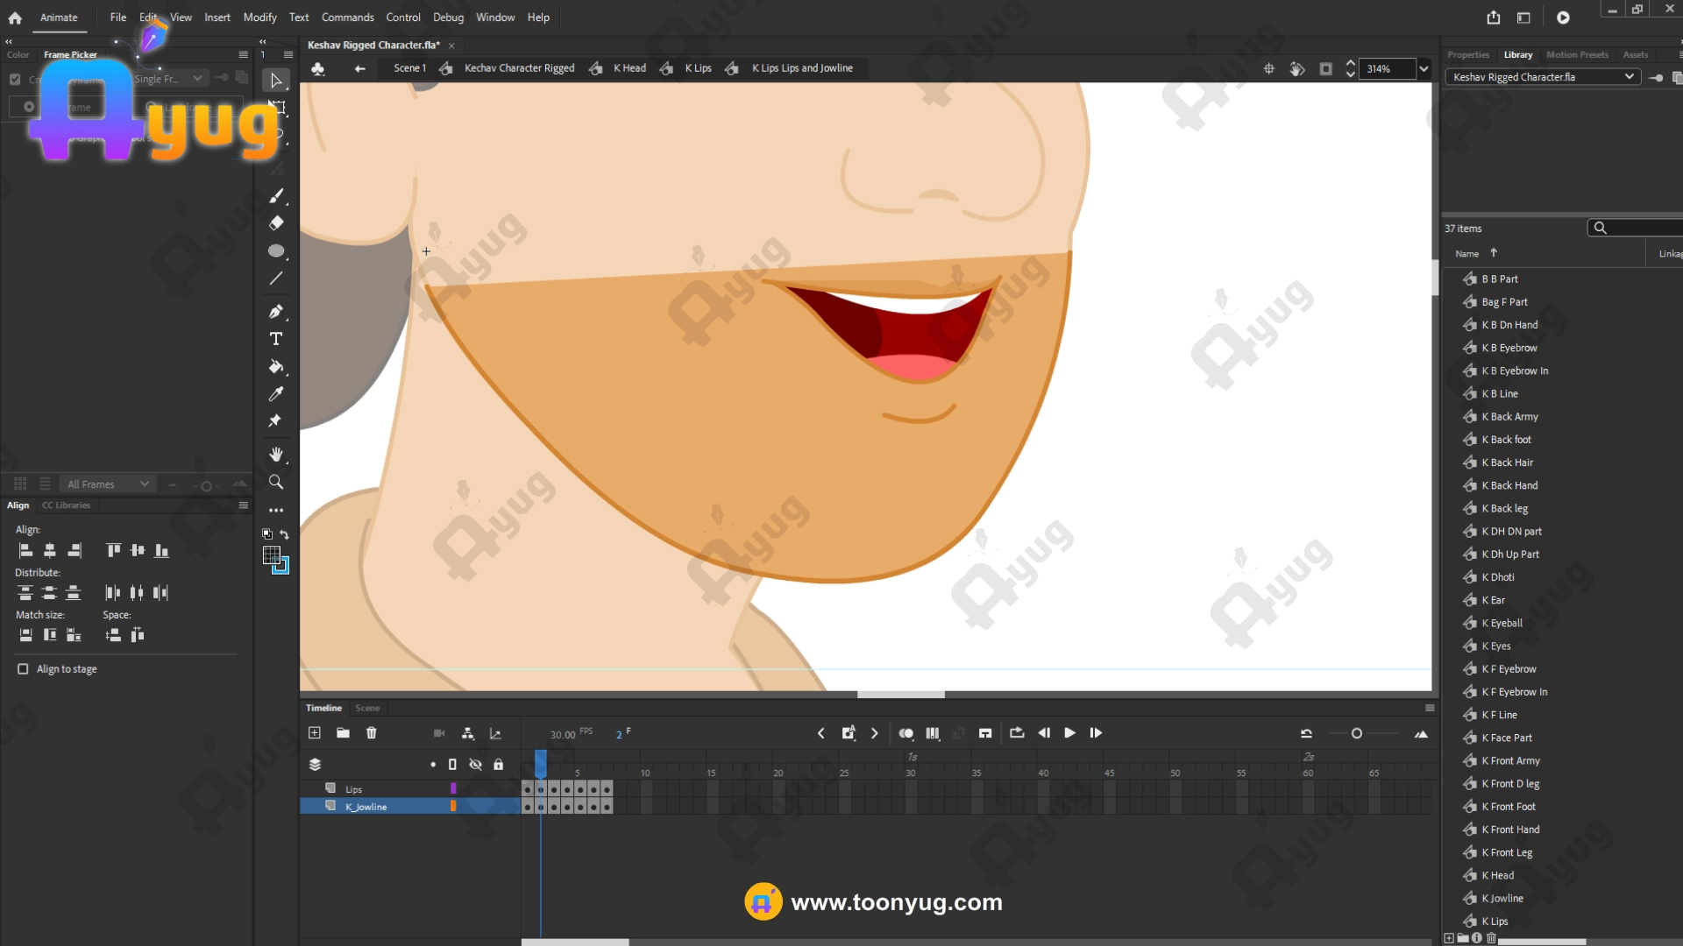Select the Eyedropper tool
The image size is (1683, 946).
pyautogui.click(x=276, y=394)
